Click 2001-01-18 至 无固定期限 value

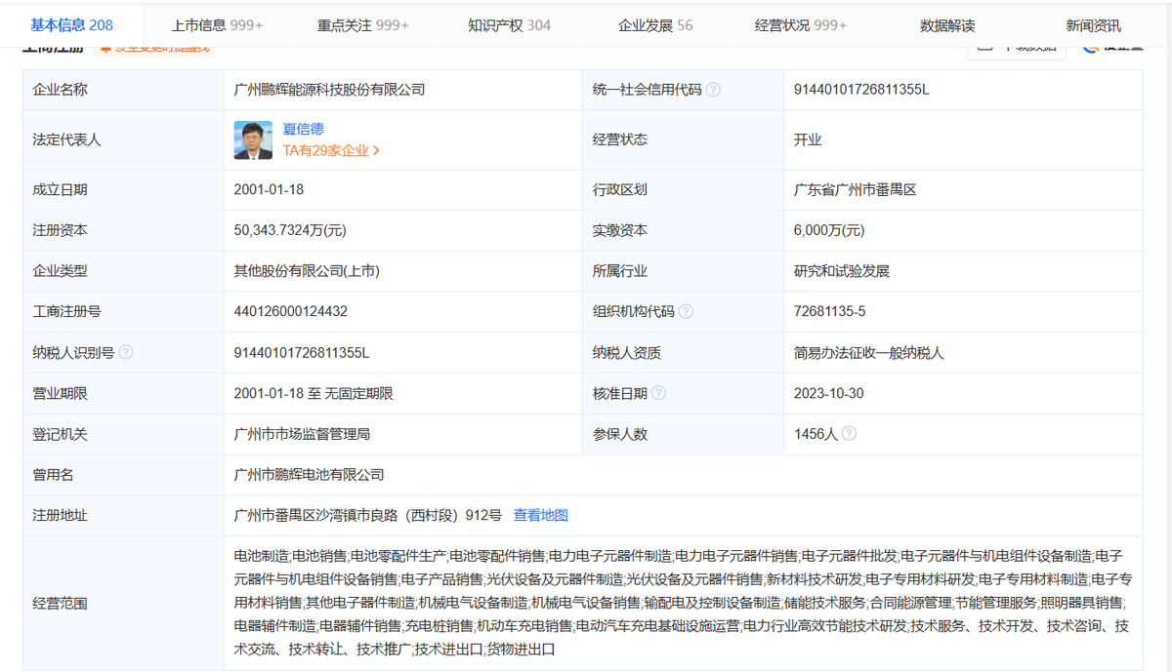pyautogui.click(x=314, y=393)
